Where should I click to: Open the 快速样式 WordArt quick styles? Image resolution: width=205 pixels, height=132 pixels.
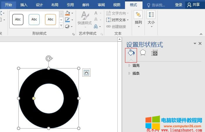(85, 18)
